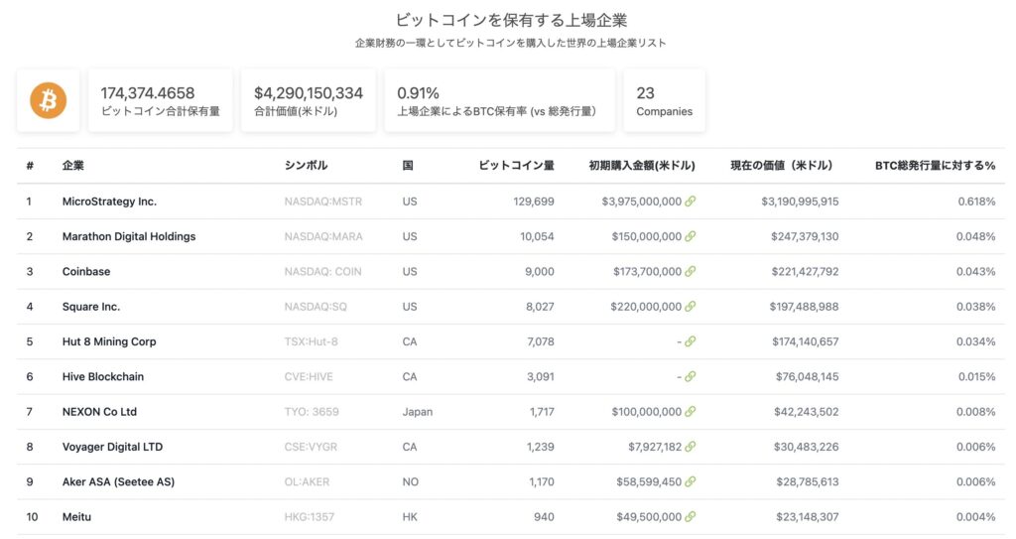Open NEXON Co Ltd source link icon
This screenshot has height=539, width=1016.
[x=691, y=412]
